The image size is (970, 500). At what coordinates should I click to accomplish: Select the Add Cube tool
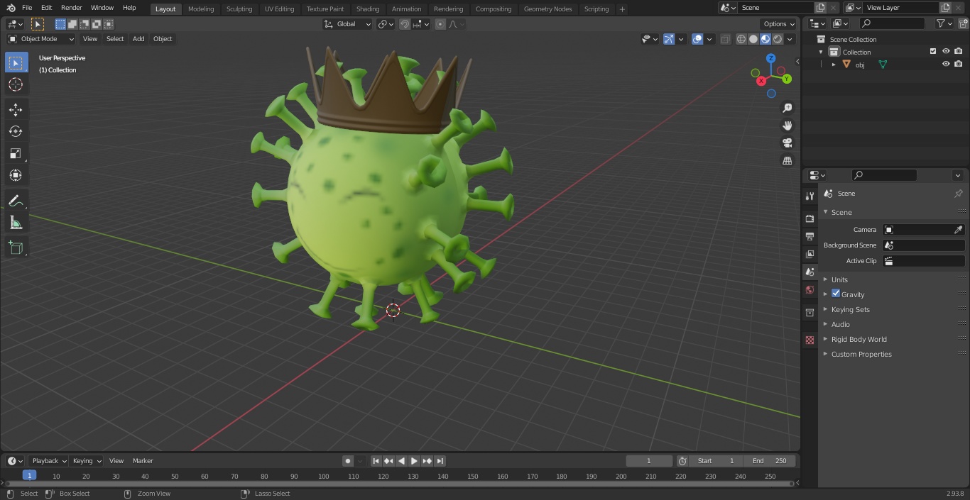(x=16, y=248)
